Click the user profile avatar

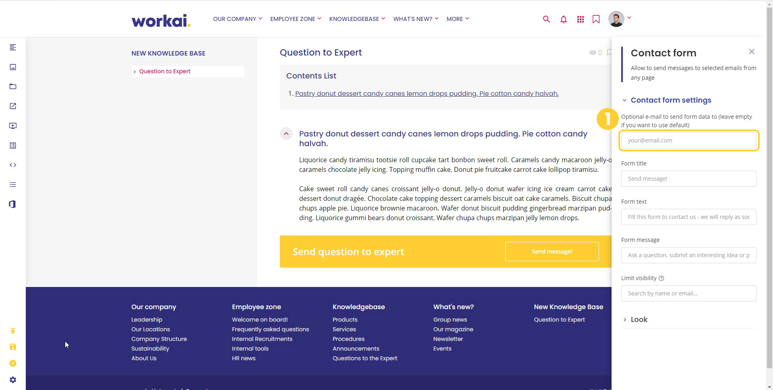tap(616, 19)
